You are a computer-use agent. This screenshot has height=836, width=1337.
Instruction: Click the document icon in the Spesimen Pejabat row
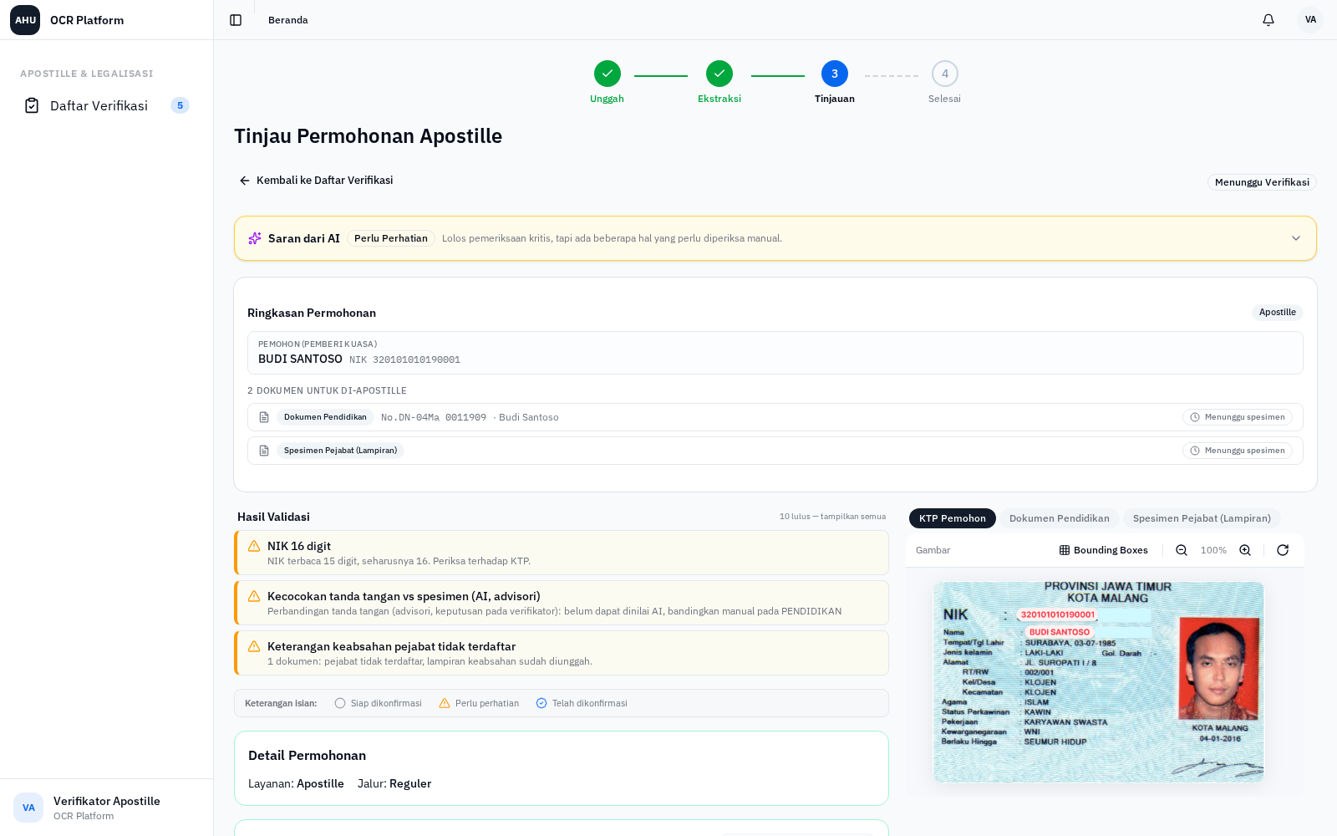(x=264, y=451)
